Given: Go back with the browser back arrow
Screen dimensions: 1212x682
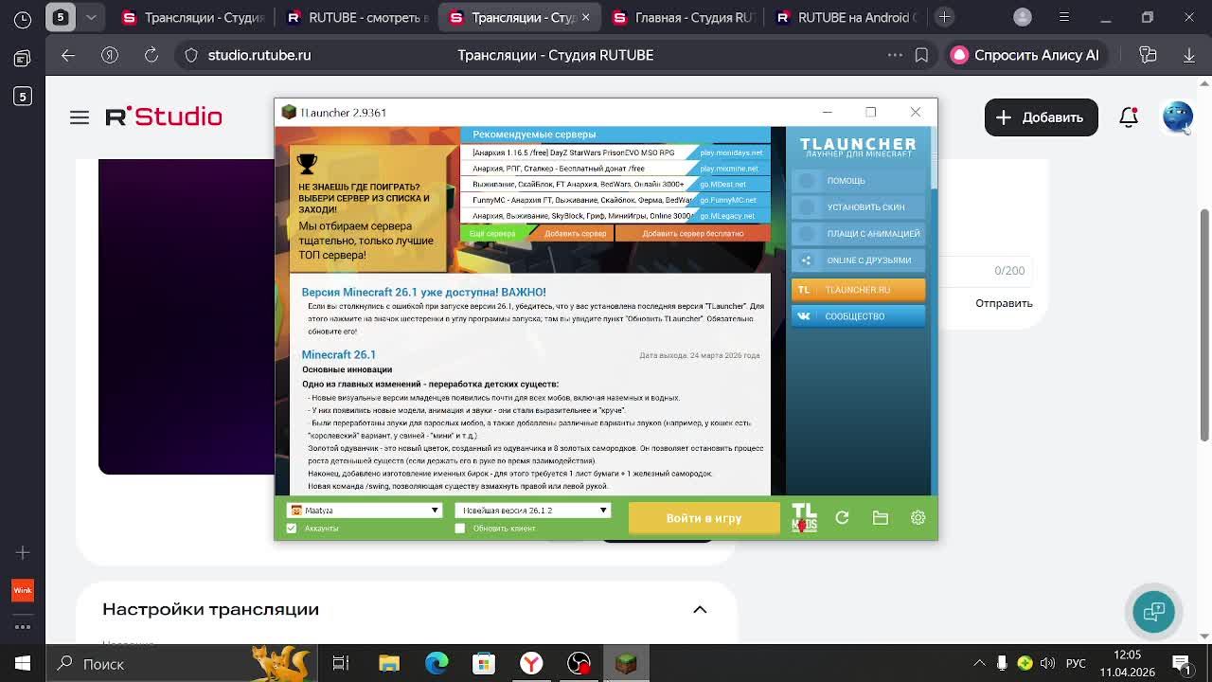Looking at the screenshot, I should (68, 55).
